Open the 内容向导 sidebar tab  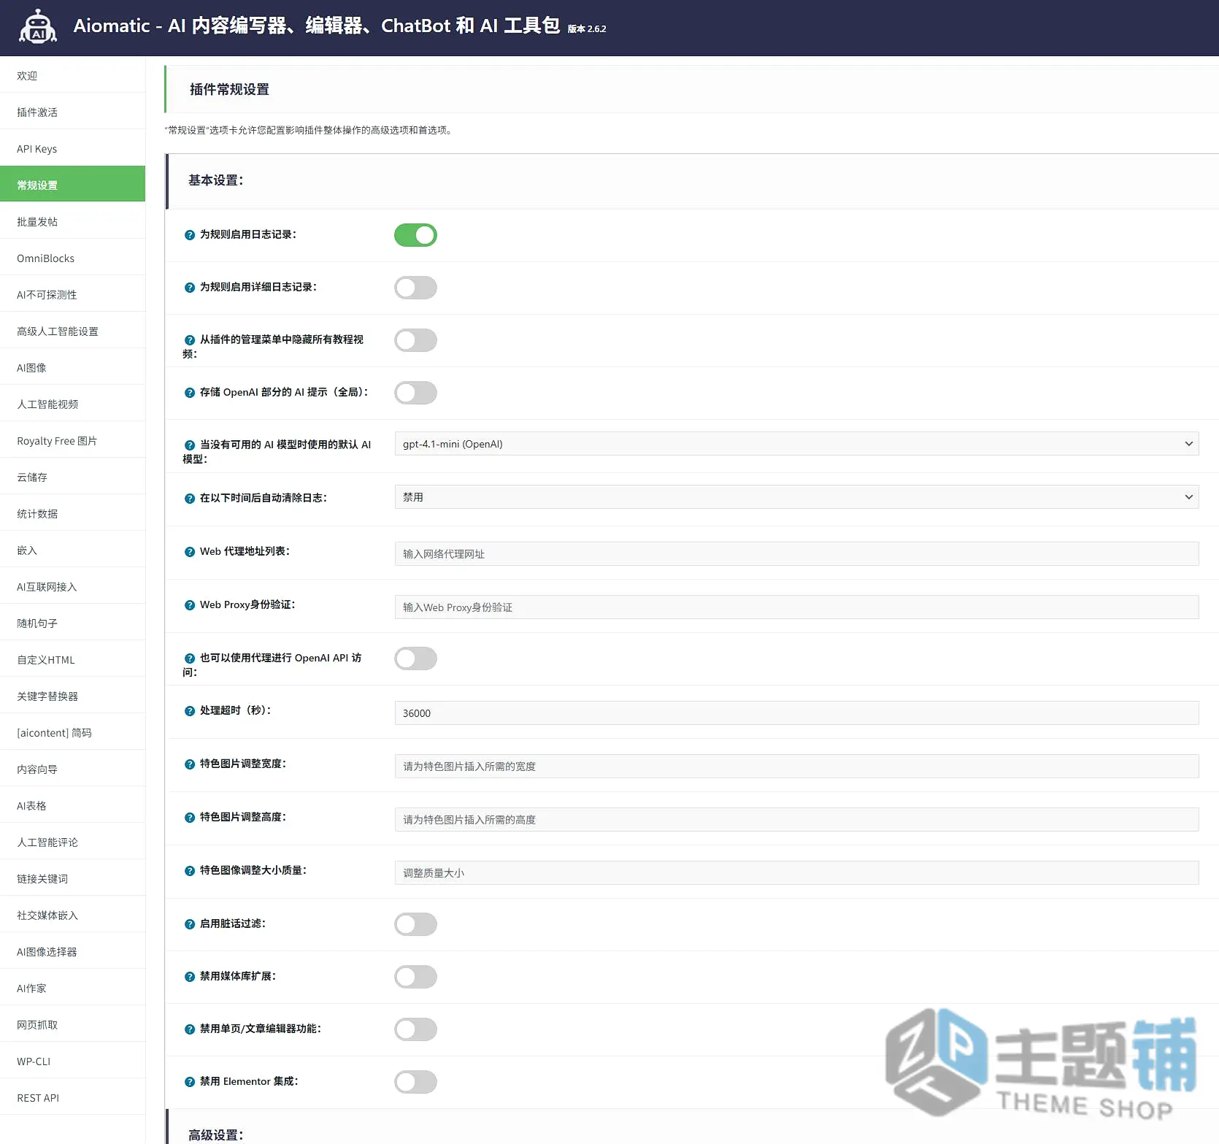(73, 769)
